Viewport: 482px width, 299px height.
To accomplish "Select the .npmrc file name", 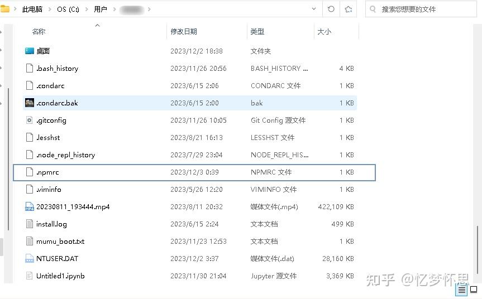I will point(47,172).
